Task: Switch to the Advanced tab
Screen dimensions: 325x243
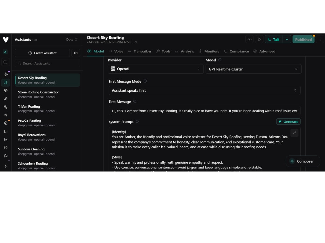Action: pos(264,51)
